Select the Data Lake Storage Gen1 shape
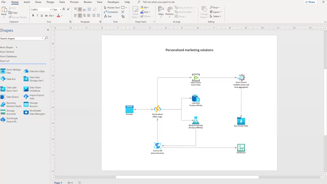The height and width of the screenshot is (184, 327). (x=34, y=79)
